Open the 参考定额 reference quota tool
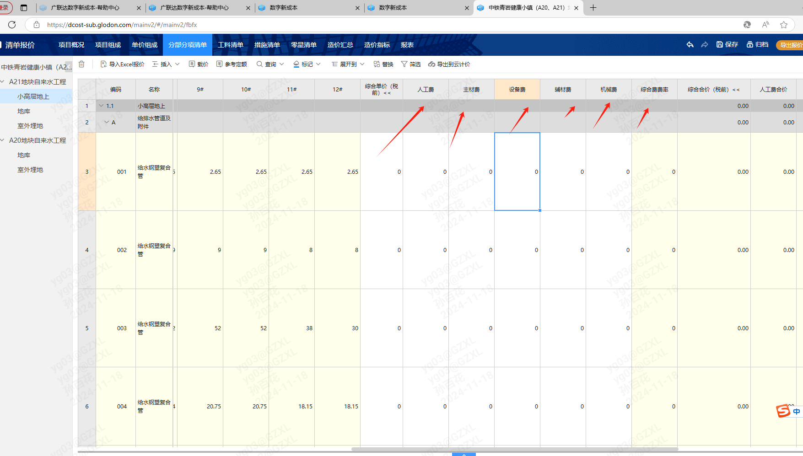Screen dimensions: 803x456 point(232,64)
